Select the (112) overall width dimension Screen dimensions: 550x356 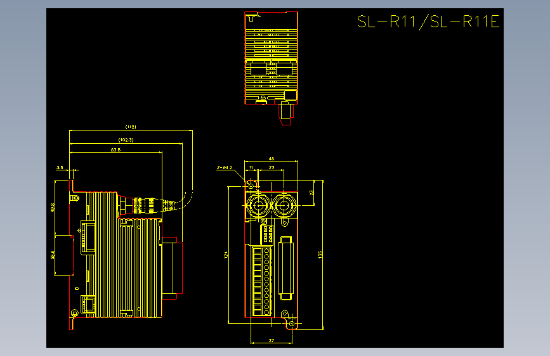coord(131,127)
